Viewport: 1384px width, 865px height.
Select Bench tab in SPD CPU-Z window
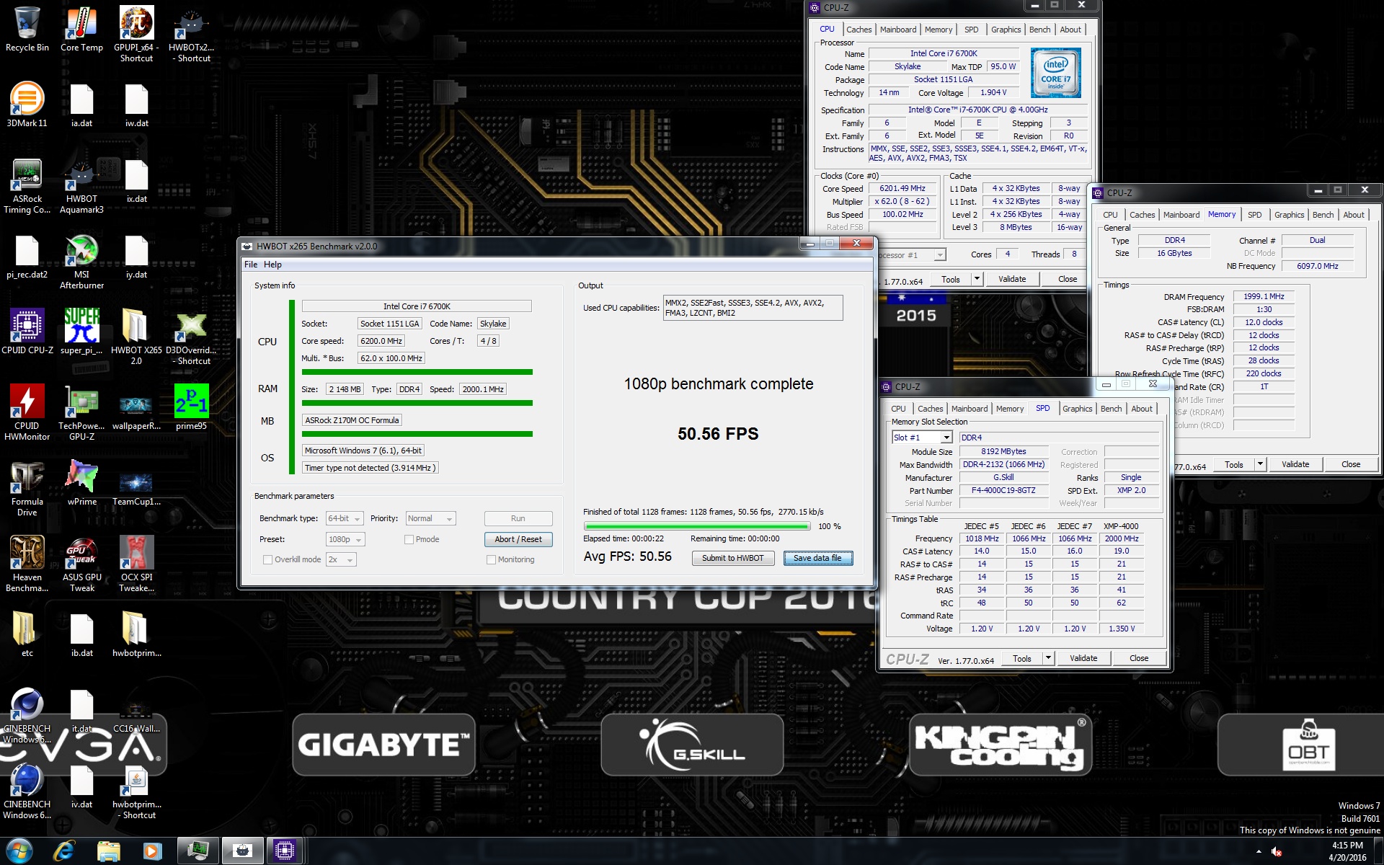[1111, 409]
